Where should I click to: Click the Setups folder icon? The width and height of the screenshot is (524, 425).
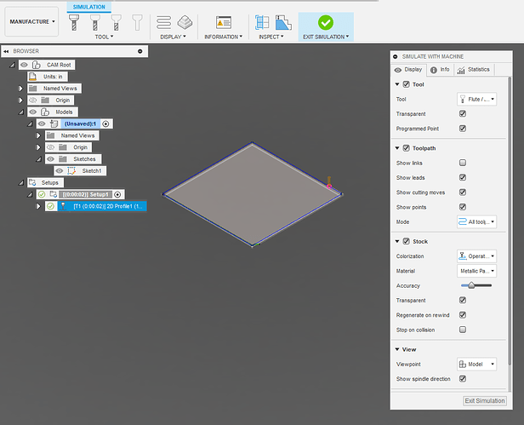click(x=32, y=182)
